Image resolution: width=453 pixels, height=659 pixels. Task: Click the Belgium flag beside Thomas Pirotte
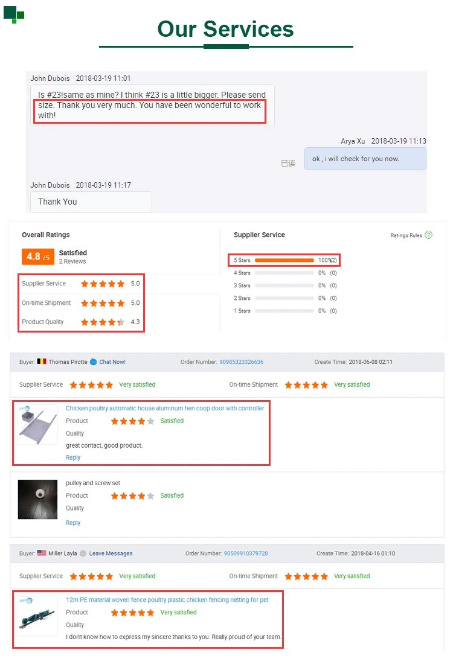coord(42,361)
